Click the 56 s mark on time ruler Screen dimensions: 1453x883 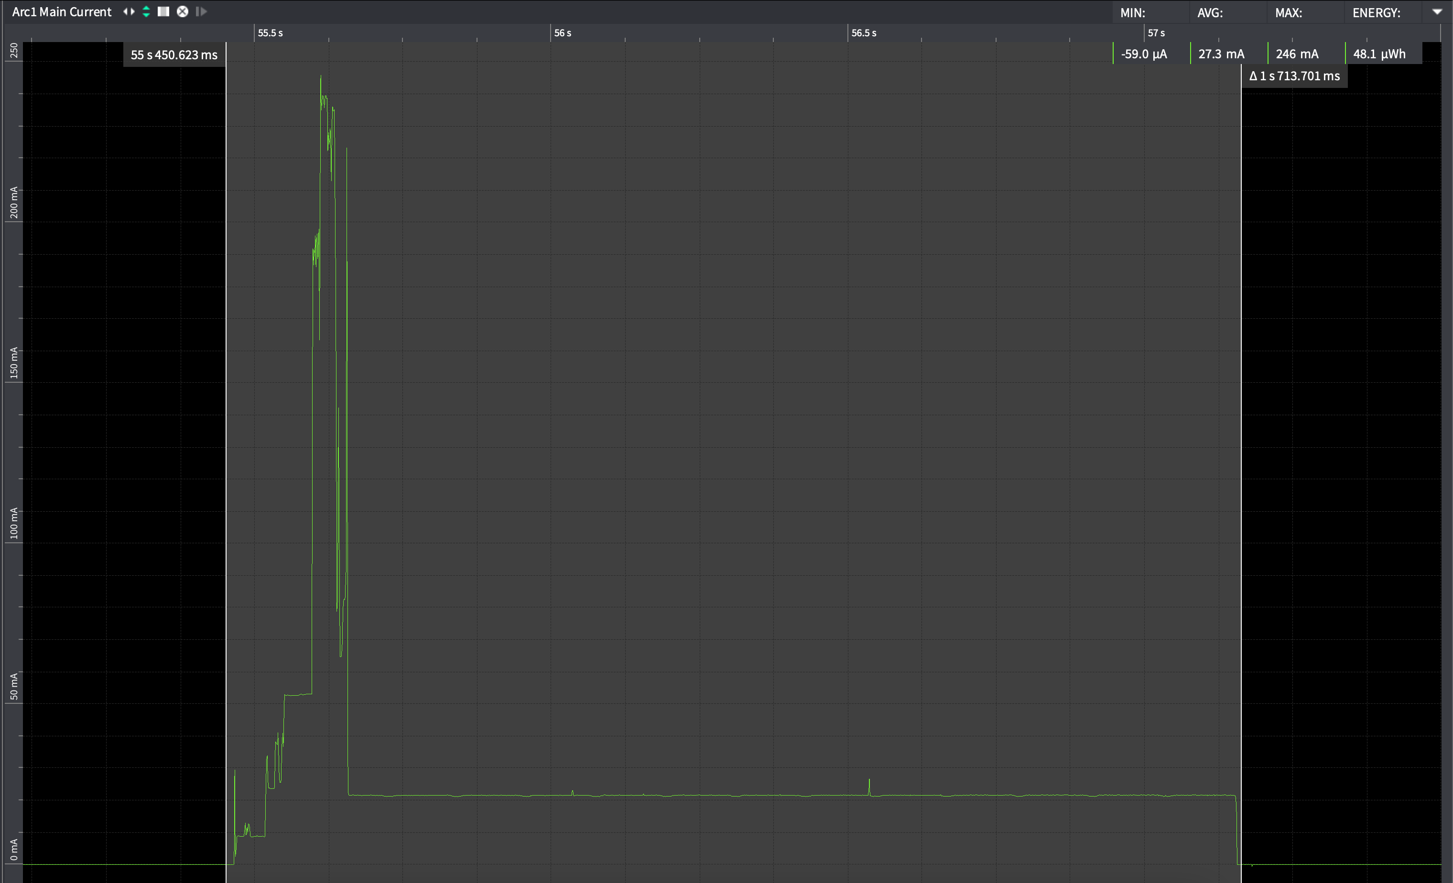(562, 33)
